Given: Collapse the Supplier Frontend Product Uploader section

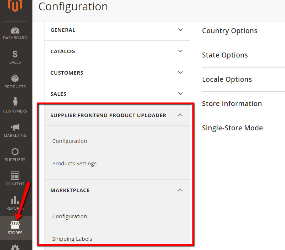Looking at the screenshot, I should 180,115.
